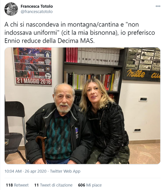The width and height of the screenshot is (164, 190).
Task: Click the 118 retweet count number
Action: [x=9, y=185]
